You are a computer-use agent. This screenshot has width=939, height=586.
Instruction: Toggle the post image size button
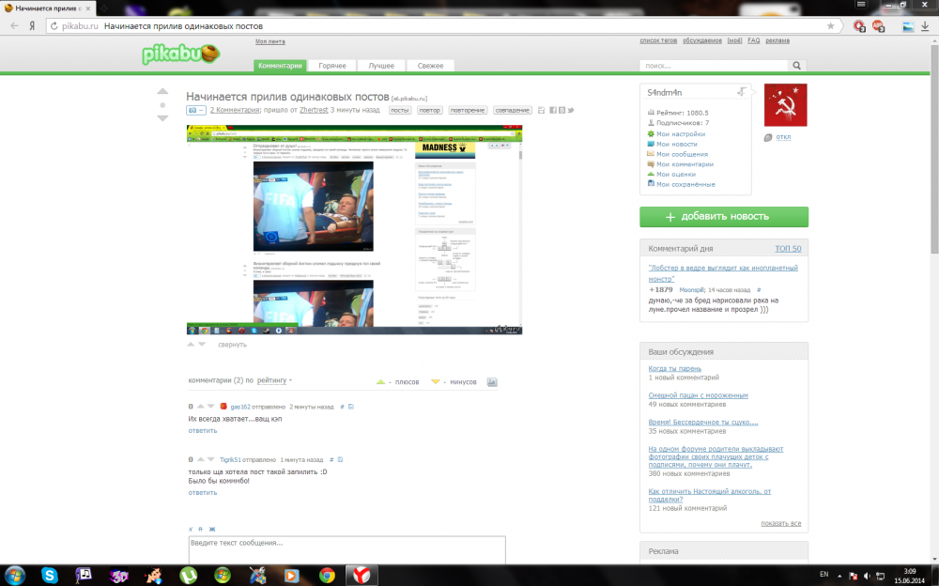[196, 111]
